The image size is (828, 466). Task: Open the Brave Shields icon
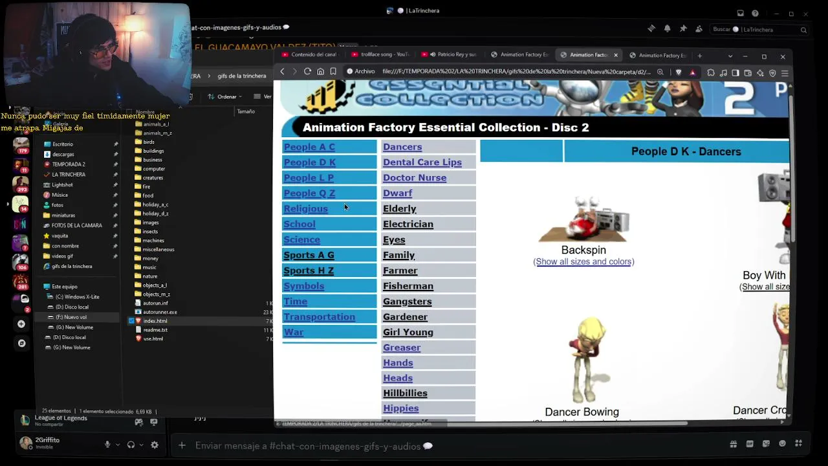pos(679,72)
